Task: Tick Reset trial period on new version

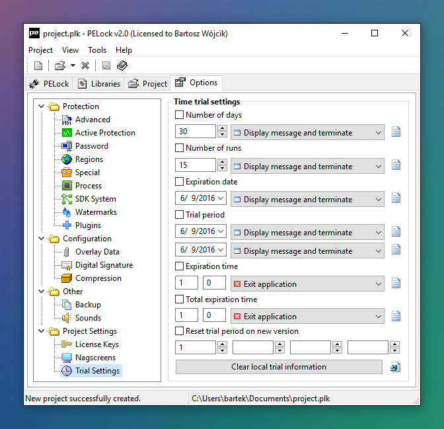Action: pos(179,331)
